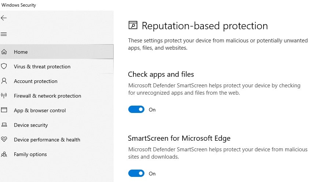
Task: Click the Account protection person icon
Action: pyautogui.click(x=4, y=81)
